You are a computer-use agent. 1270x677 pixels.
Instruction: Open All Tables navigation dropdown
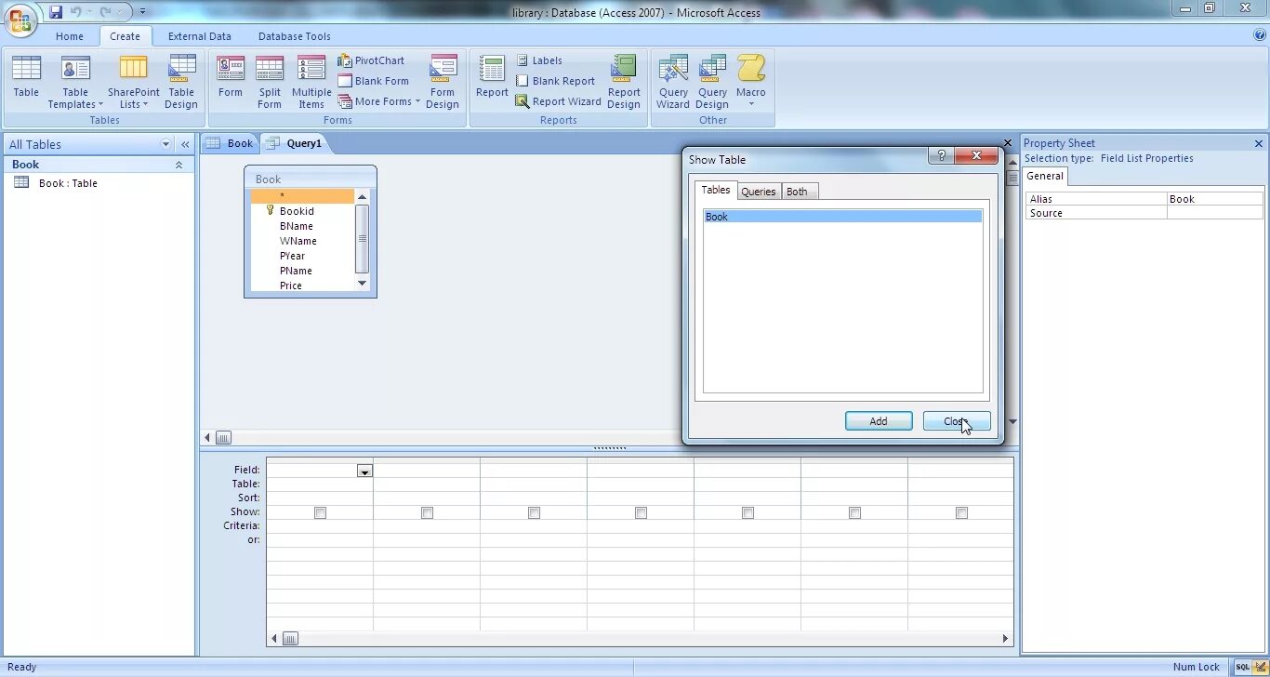click(x=166, y=144)
